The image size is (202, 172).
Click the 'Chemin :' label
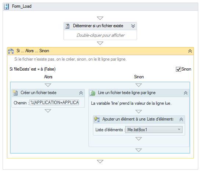(21, 103)
